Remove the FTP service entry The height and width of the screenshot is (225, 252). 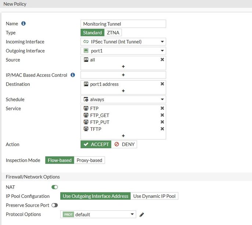(x=162, y=108)
